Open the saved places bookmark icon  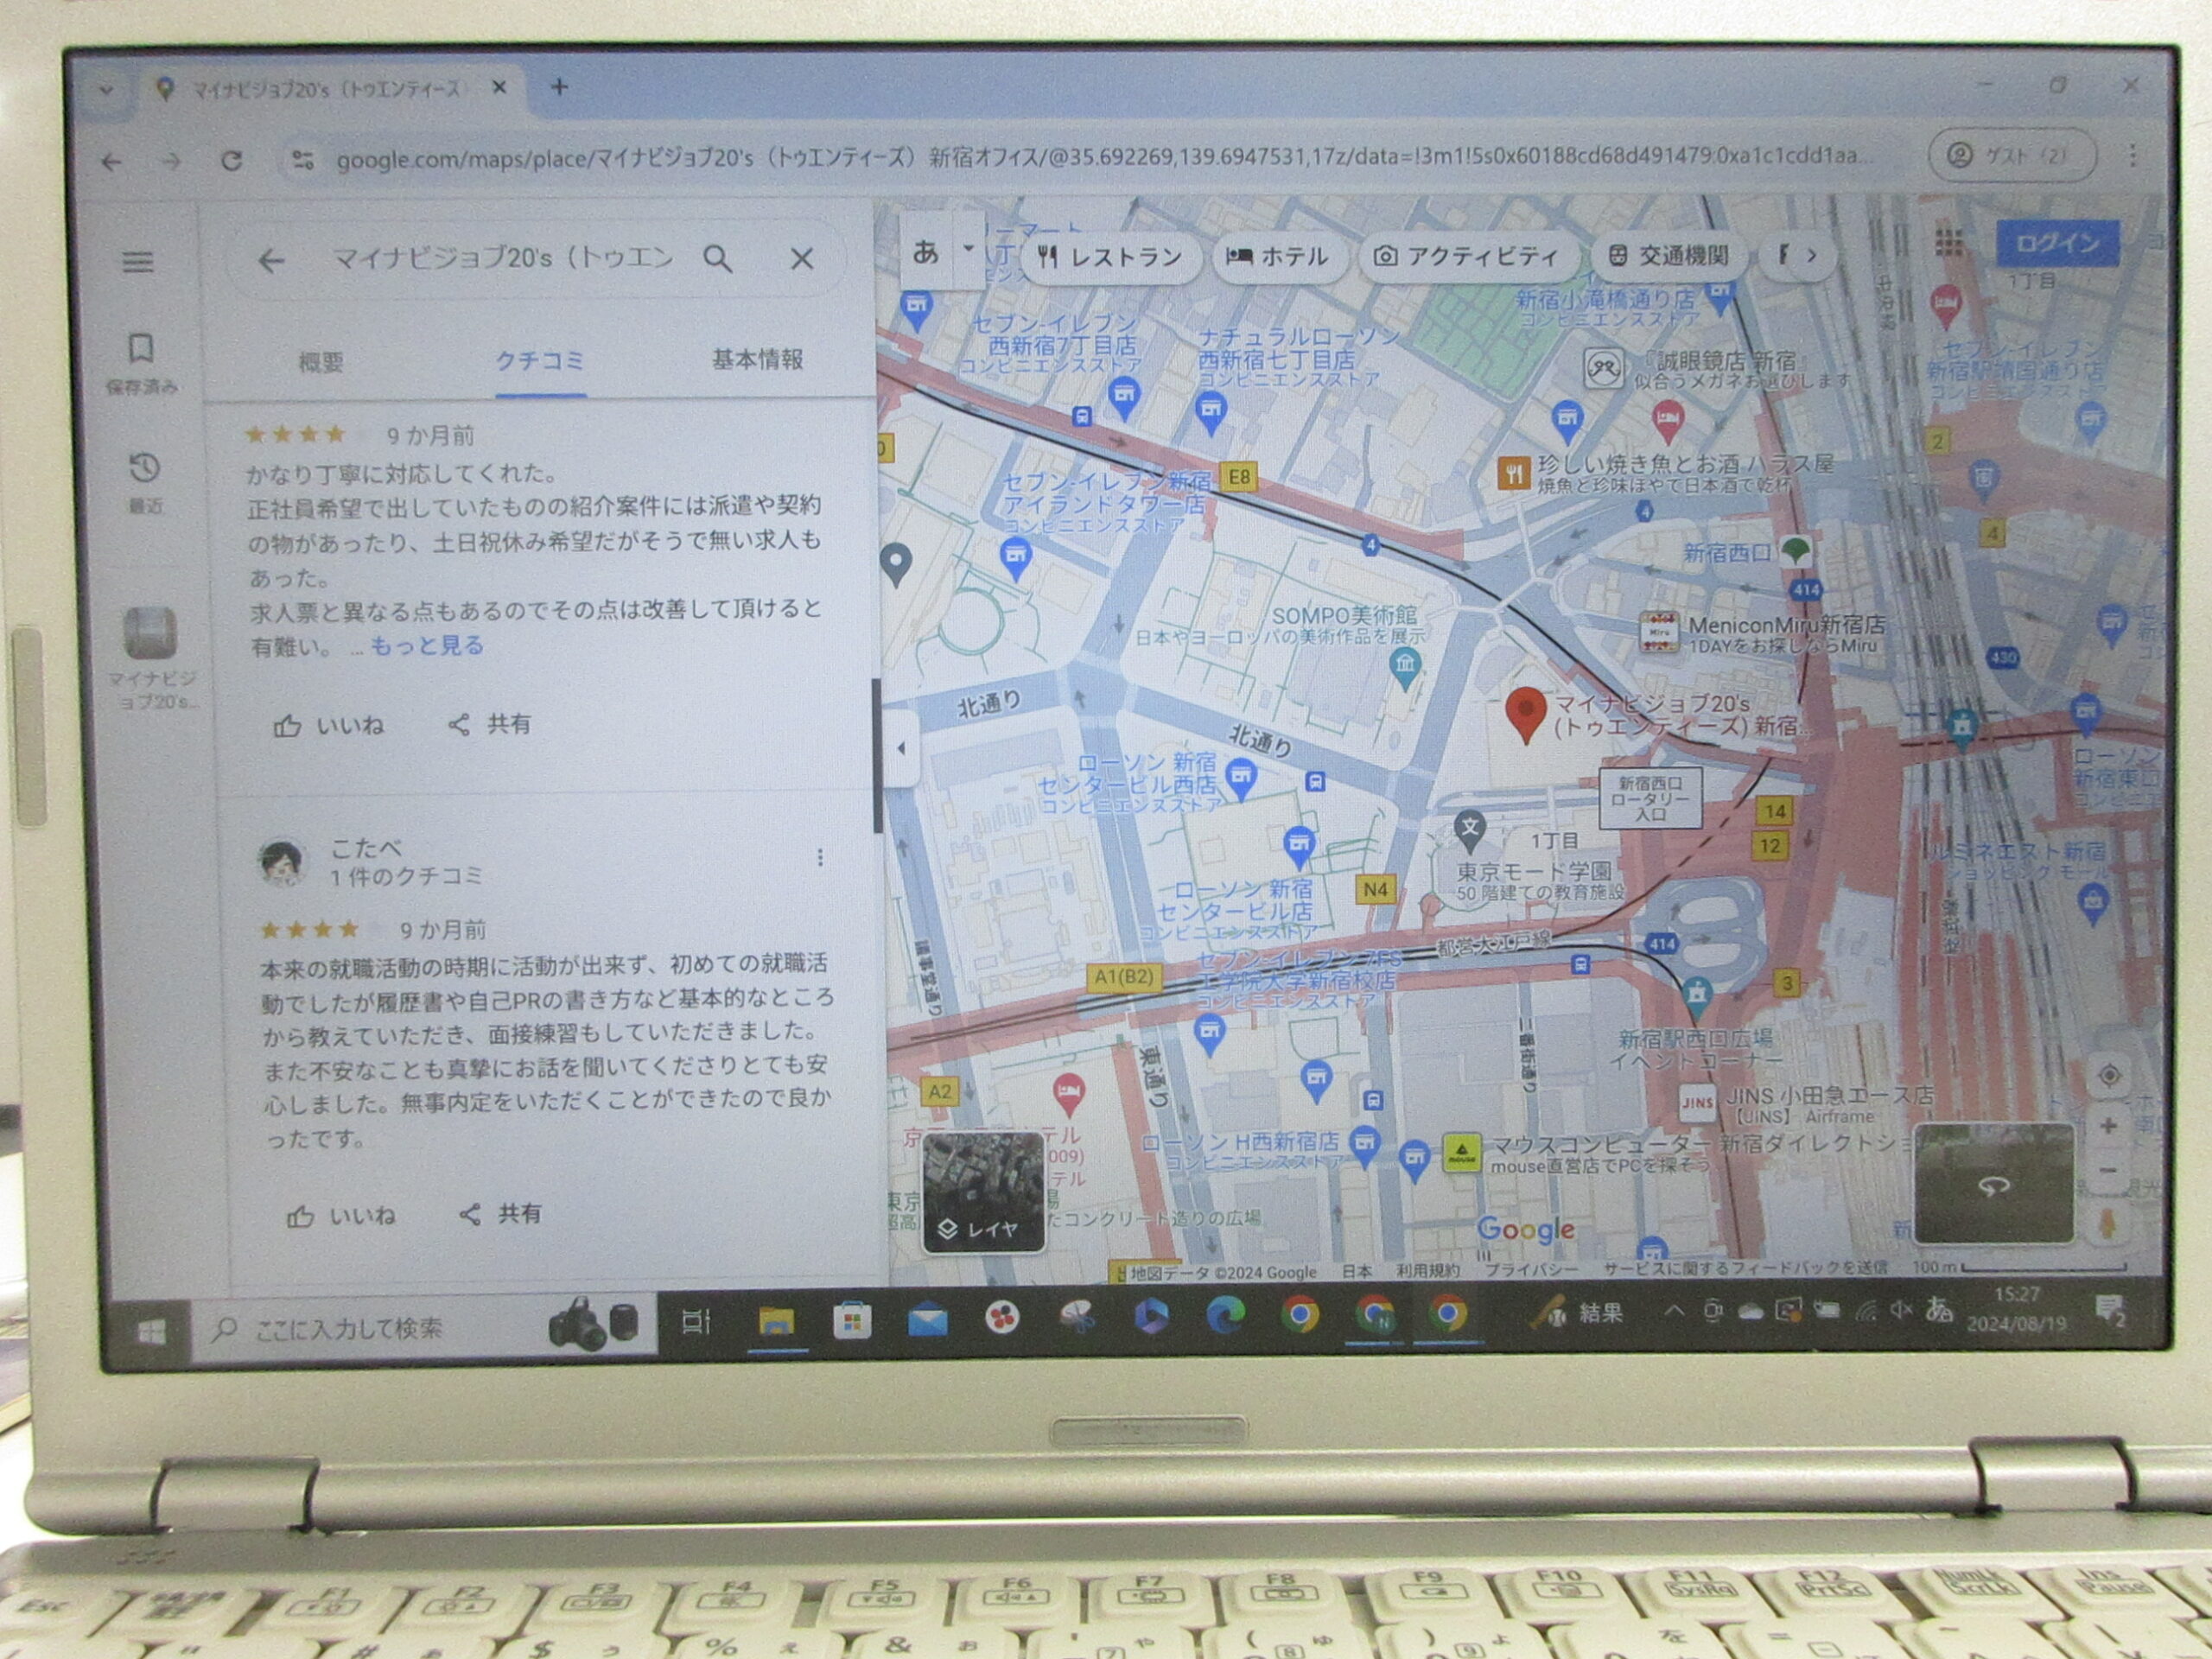click(x=141, y=349)
